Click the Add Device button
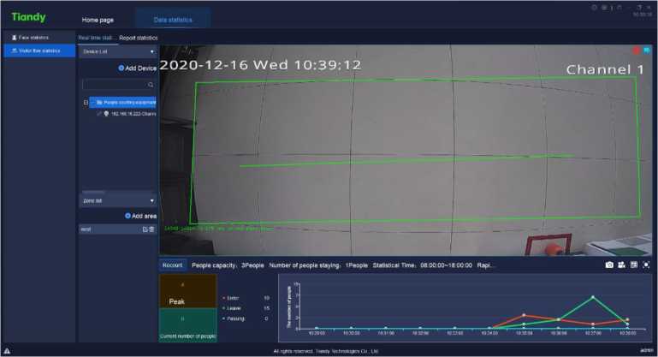The height and width of the screenshot is (357, 658). coord(137,68)
